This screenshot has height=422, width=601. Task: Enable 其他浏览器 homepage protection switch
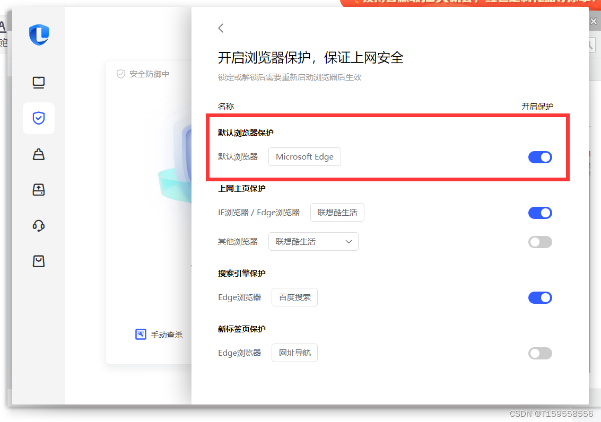click(540, 242)
